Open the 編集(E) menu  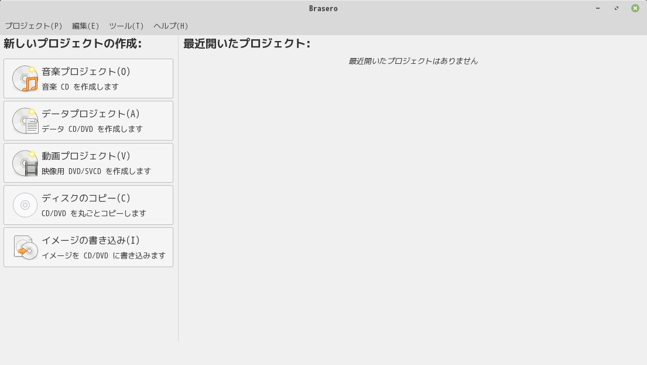[x=85, y=26]
